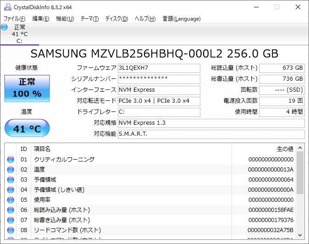Click the scroll down arrow of SMART list
Viewport: 309px width, 244px height.
[300, 235]
